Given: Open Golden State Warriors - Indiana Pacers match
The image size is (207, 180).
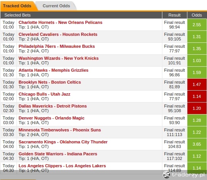Looking at the screenshot, I should [x=58, y=154].
